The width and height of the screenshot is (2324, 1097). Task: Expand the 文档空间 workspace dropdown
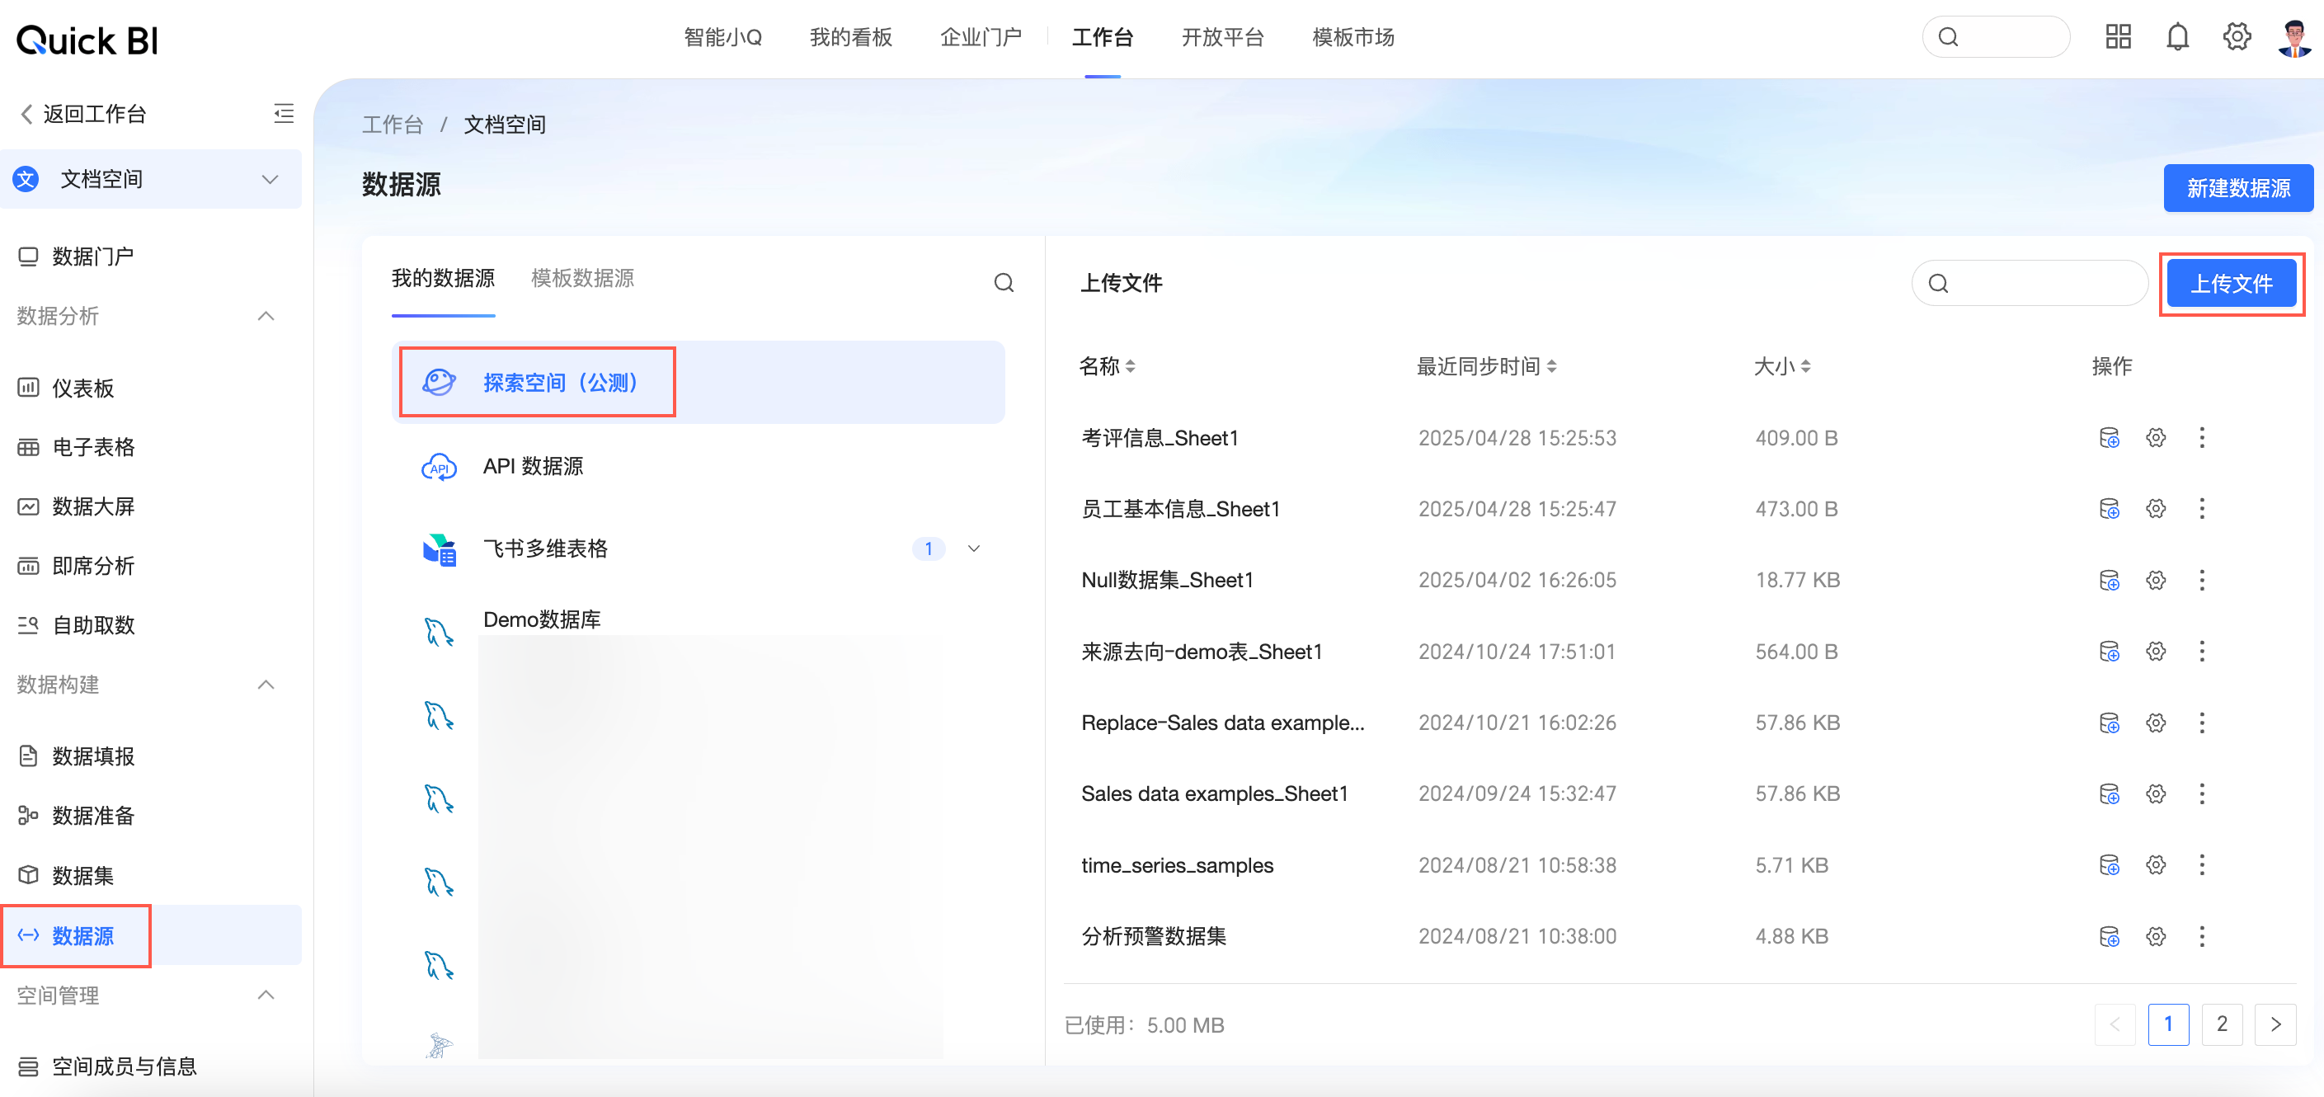coord(269,179)
